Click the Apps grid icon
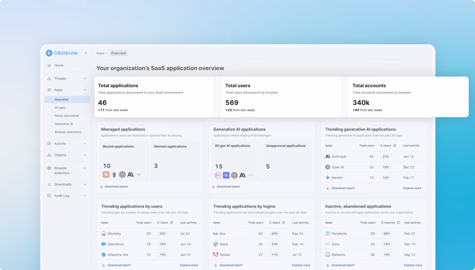 (x=49, y=90)
